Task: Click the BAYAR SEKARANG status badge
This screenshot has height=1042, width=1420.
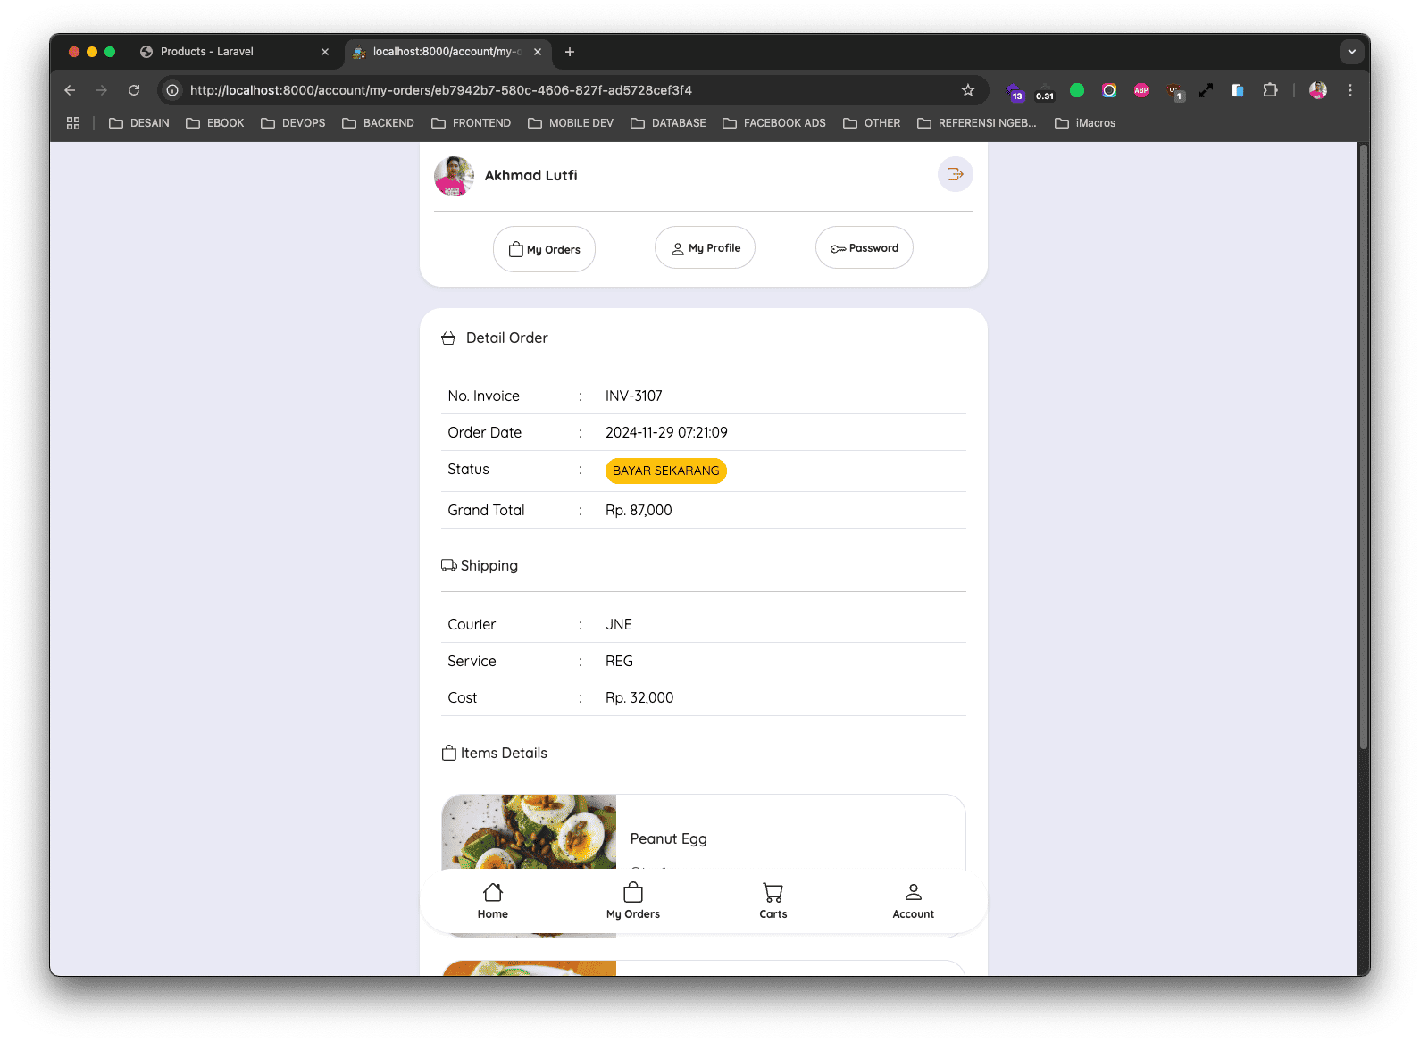Action: click(x=665, y=471)
